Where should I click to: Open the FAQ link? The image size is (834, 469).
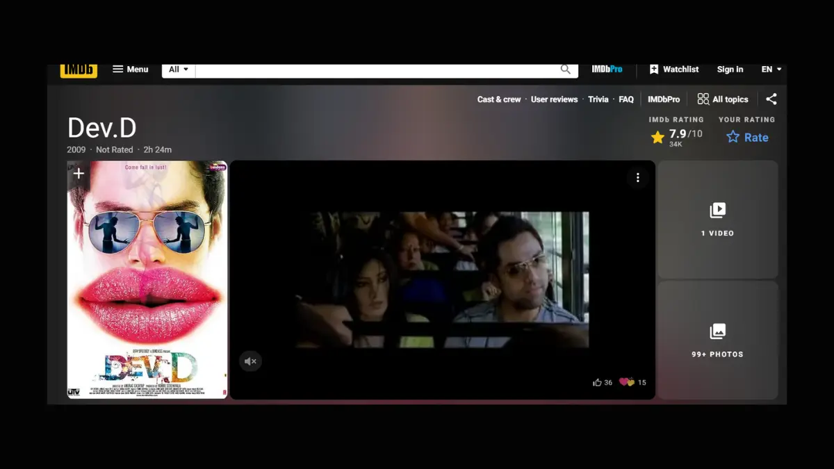pyautogui.click(x=626, y=99)
